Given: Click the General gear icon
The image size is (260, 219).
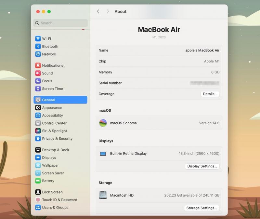Looking at the screenshot, I should (x=38, y=100).
